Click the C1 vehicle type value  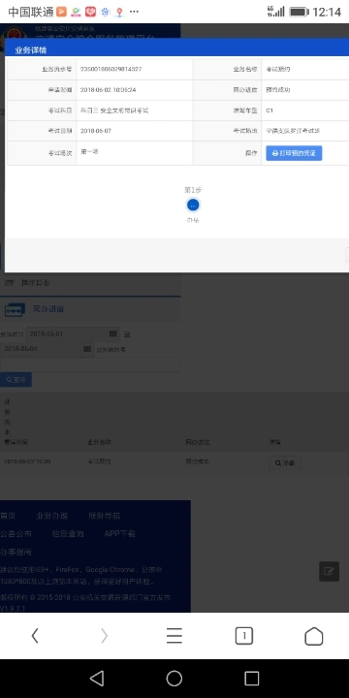pos(270,110)
